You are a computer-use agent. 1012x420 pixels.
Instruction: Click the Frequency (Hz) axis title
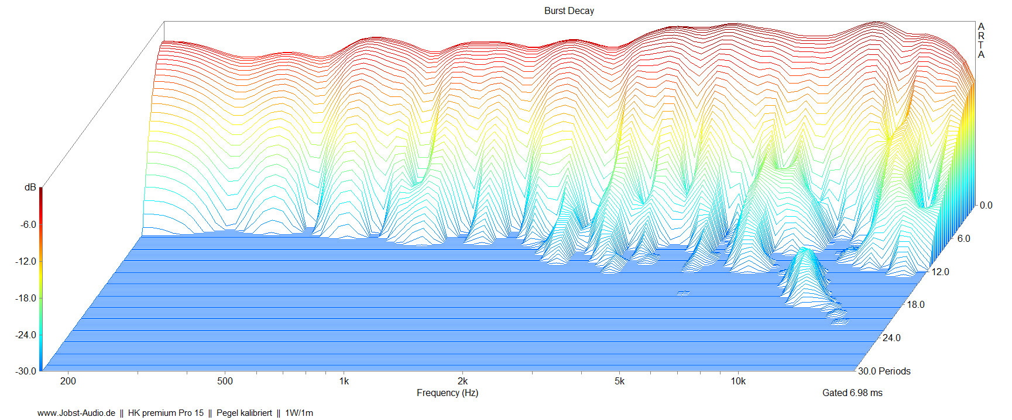[447, 393]
